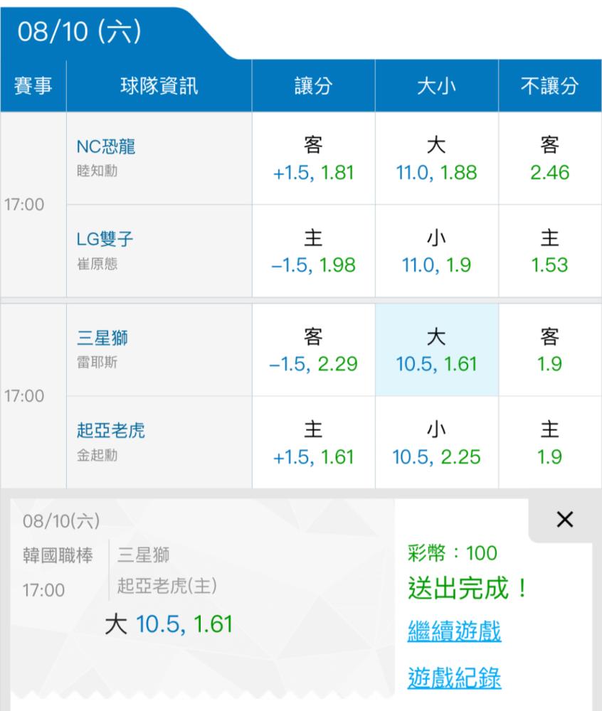Viewport: 602px width, 711px height.
Task: Toggle selected 大 10.5, 1.61 bet cell
Action: click(x=437, y=350)
